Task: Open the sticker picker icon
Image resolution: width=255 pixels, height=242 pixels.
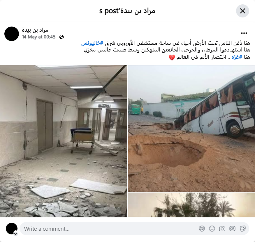Action: (243, 229)
